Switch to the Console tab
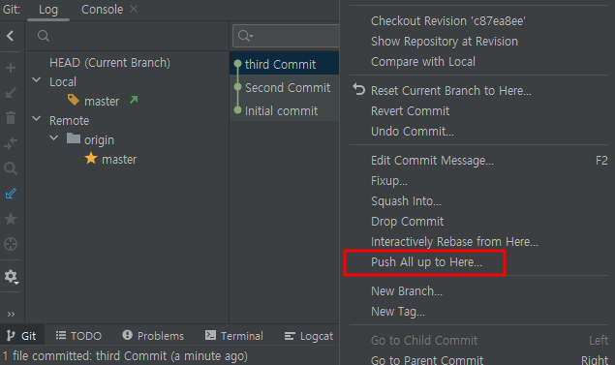 (x=102, y=10)
